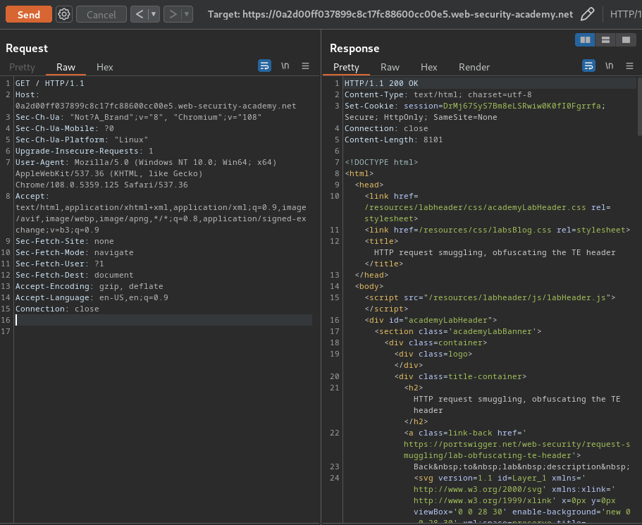Click 'Sec-Fetch-Site: none' header line
Viewport: 642px width, 525px height.
[65, 241]
